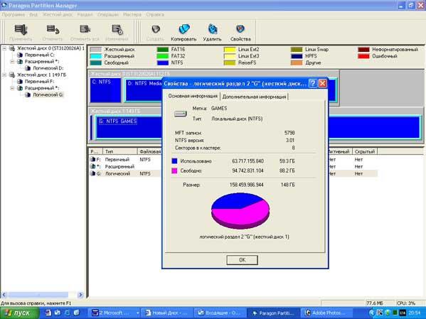Open the Раздел menu
Image resolution: width=426 pixels, height=319 pixels.
85,15
